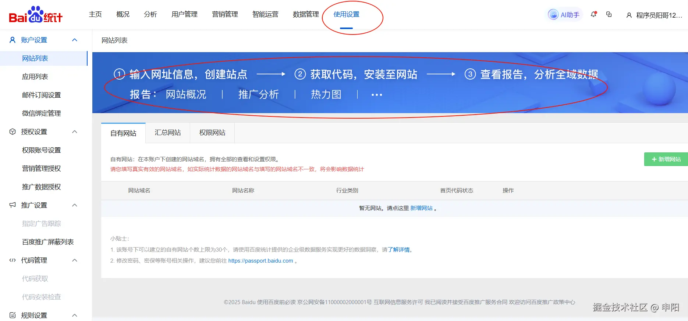The height and width of the screenshot is (321, 688).
Task: Collapse the 推广设置 section chevron
Action: [x=75, y=205]
